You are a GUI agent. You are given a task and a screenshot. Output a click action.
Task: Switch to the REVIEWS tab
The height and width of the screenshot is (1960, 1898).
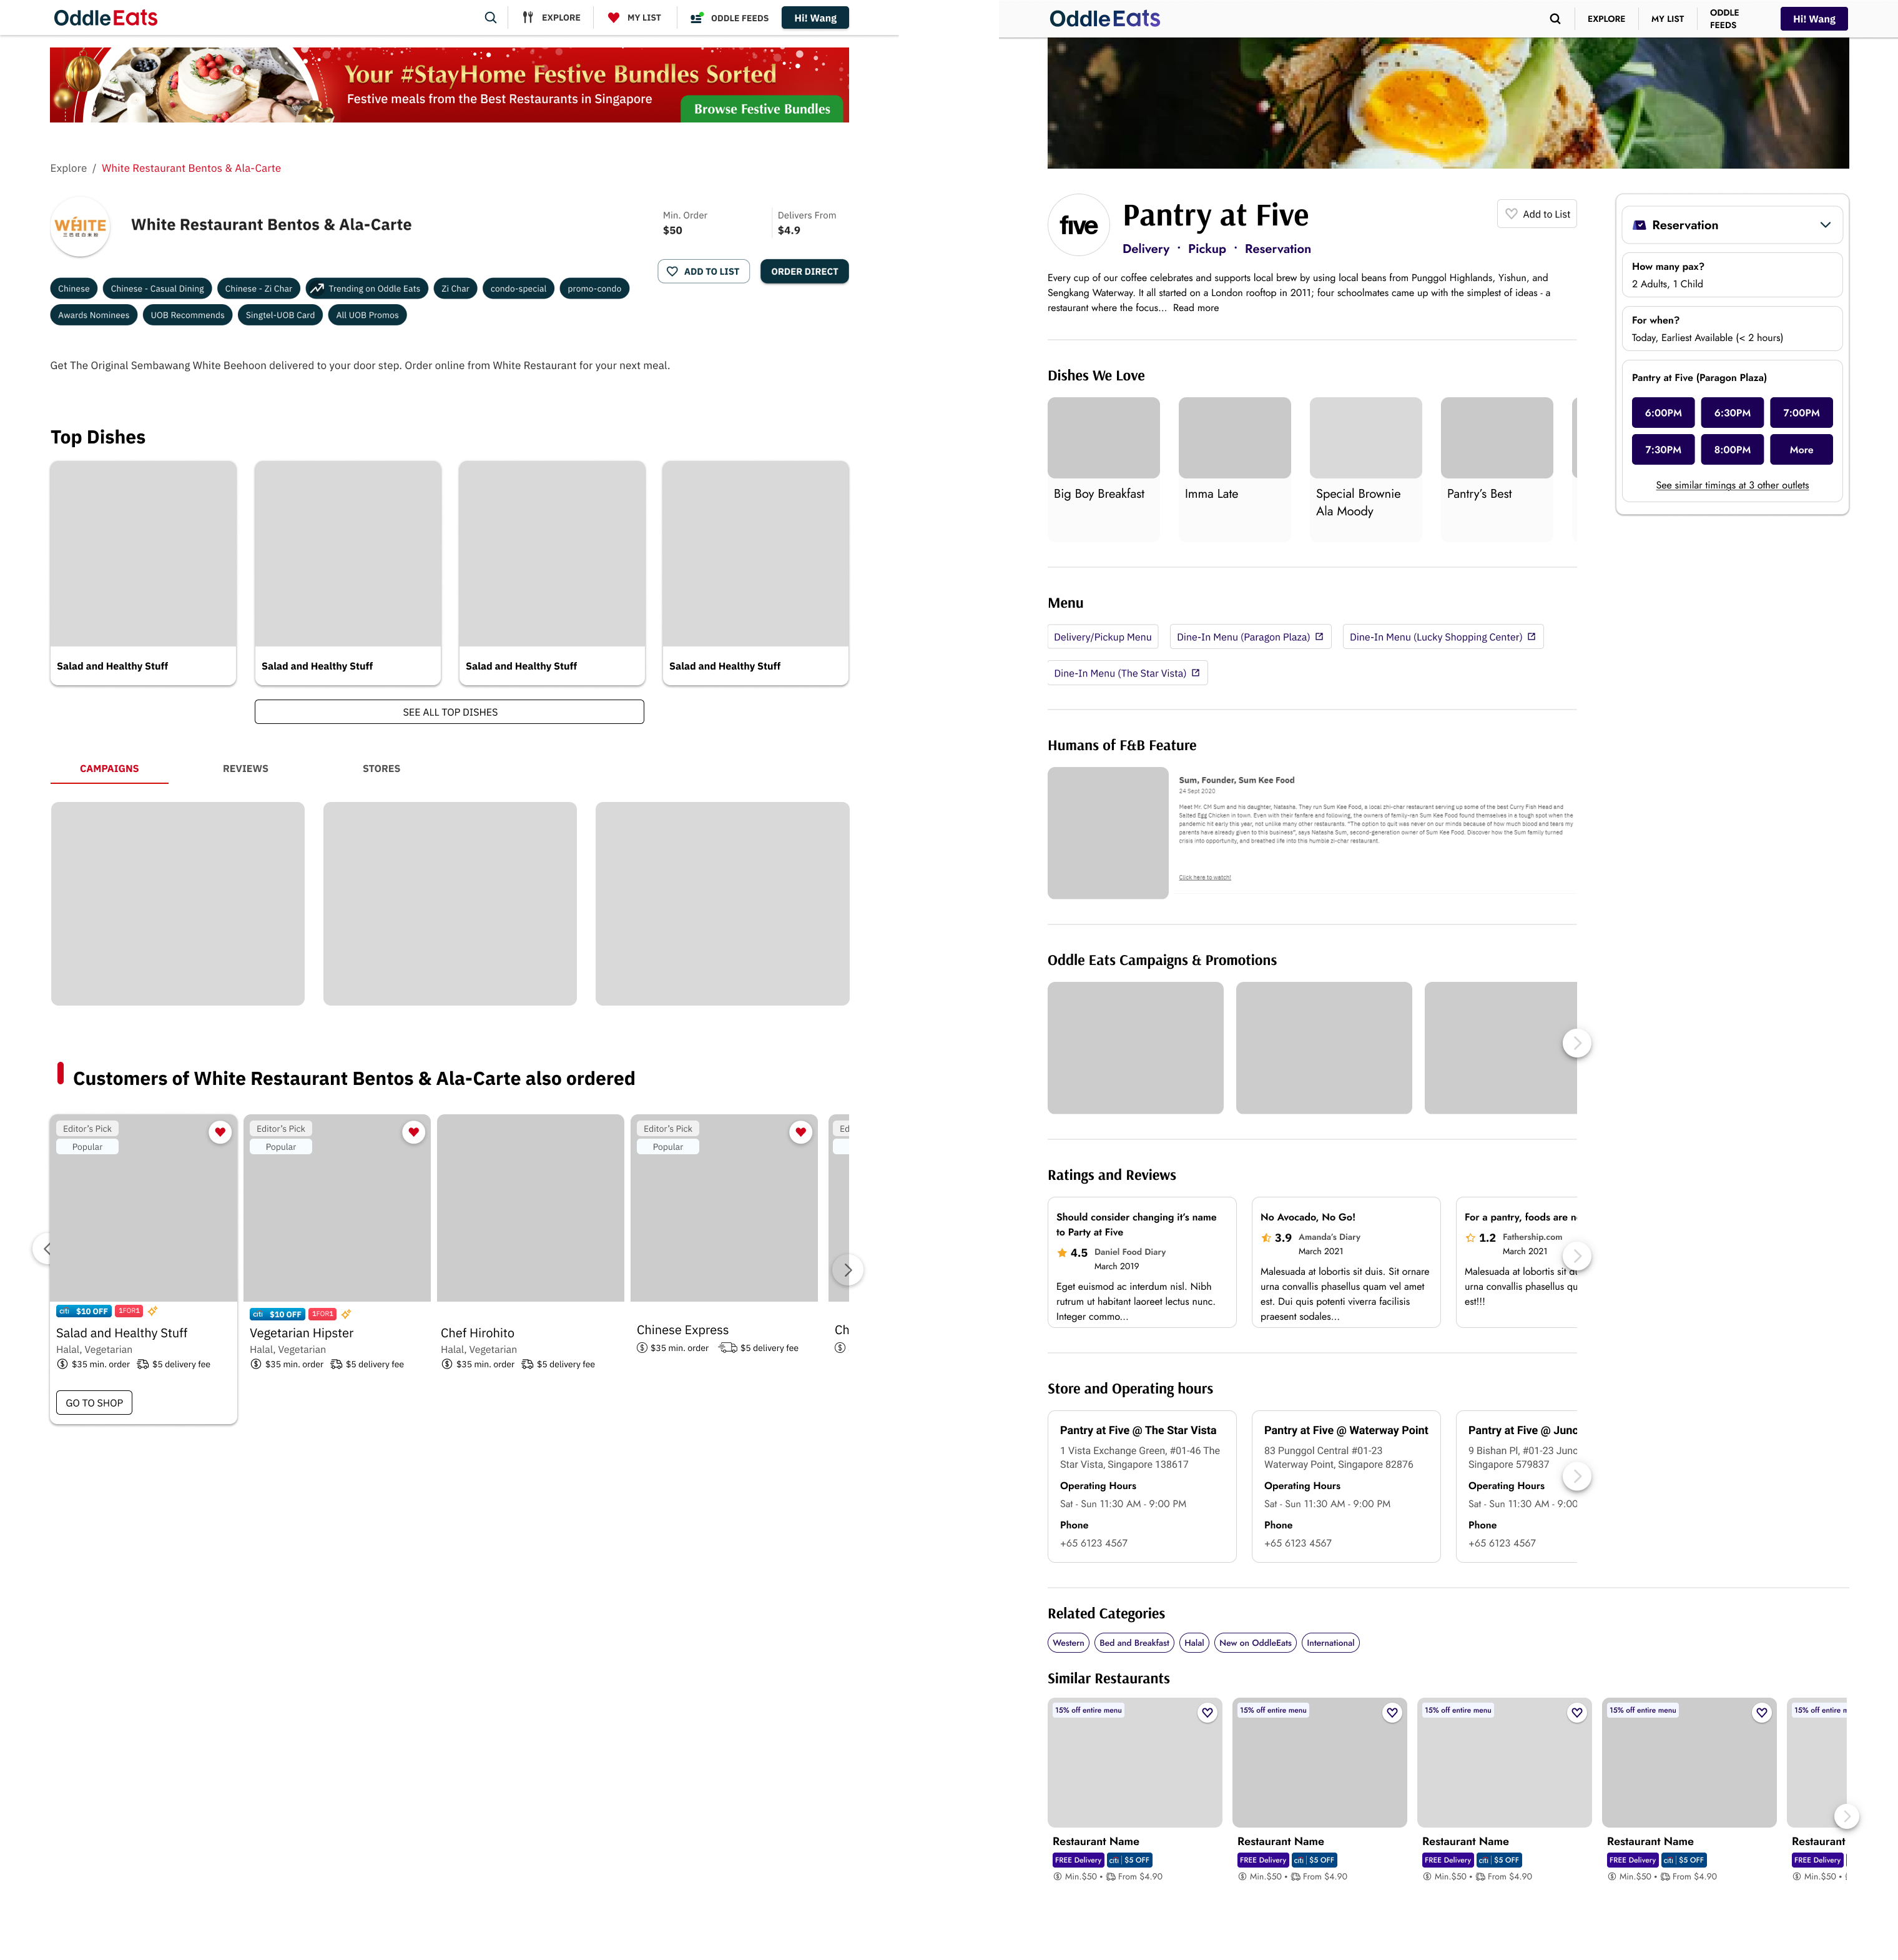[245, 769]
